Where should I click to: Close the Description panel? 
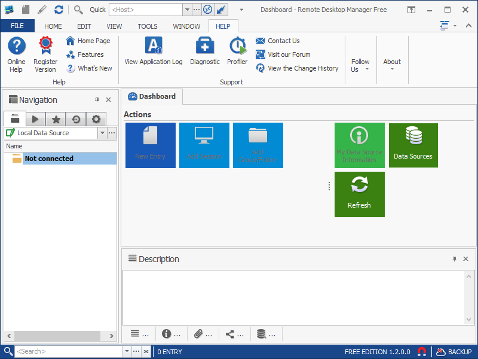tap(465, 259)
